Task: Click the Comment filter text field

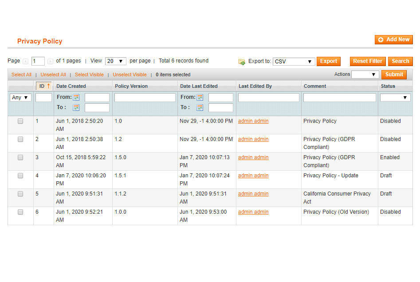Action: 339,98
